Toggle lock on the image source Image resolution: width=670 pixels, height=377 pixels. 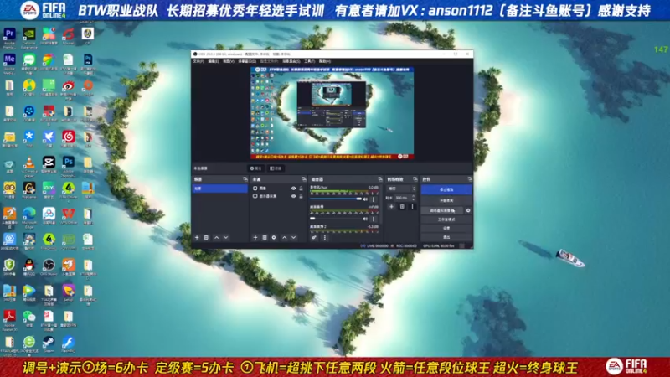pos(301,188)
